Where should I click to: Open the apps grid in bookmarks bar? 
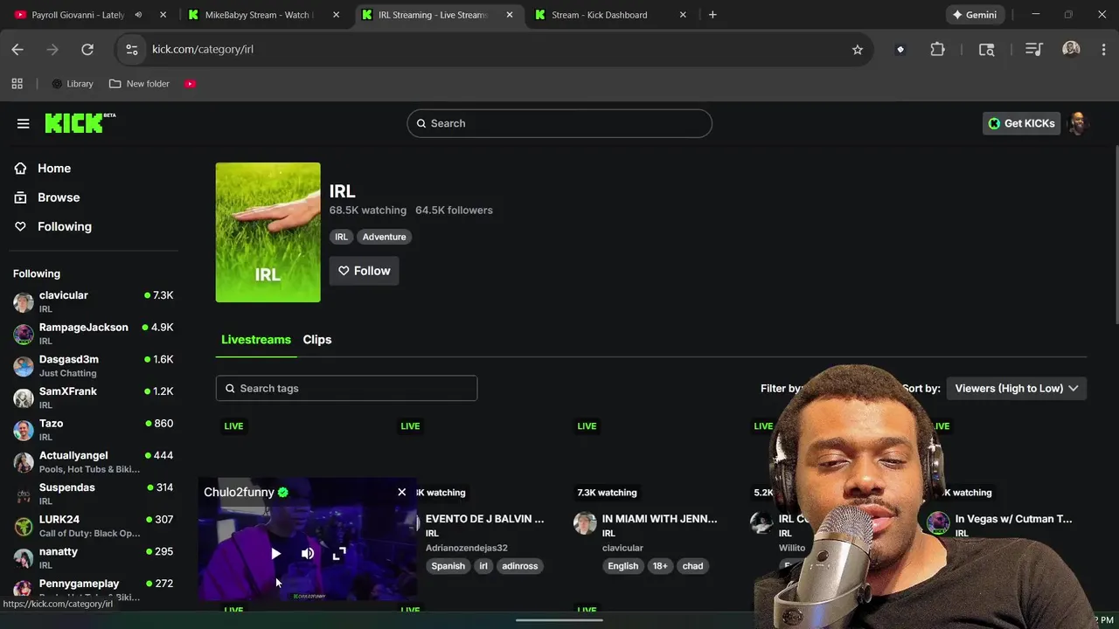[17, 84]
